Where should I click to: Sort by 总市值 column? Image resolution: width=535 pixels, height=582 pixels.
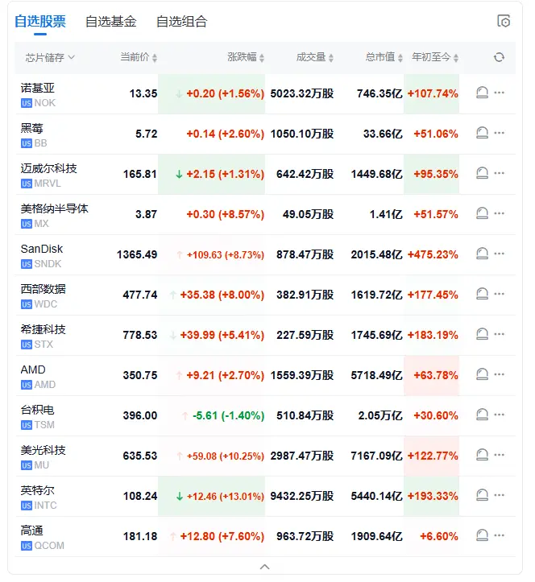(x=384, y=57)
